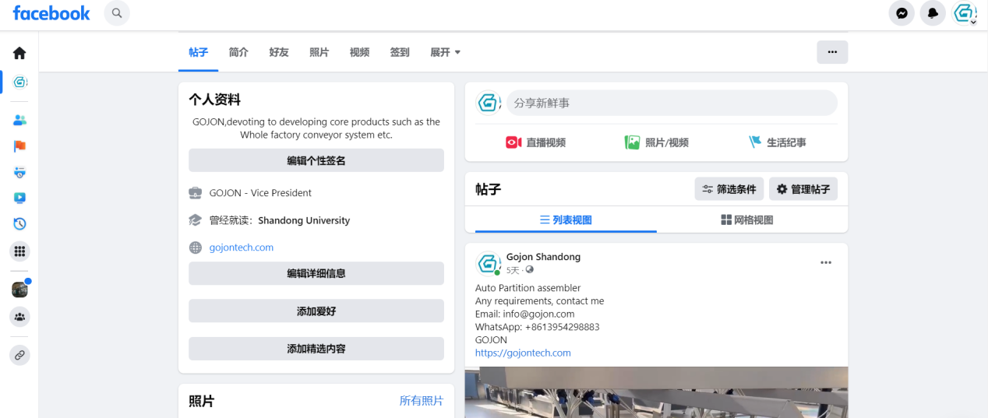Image resolution: width=988 pixels, height=418 pixels.
Task: Open Messenger from the top bar
Action: 902,13
